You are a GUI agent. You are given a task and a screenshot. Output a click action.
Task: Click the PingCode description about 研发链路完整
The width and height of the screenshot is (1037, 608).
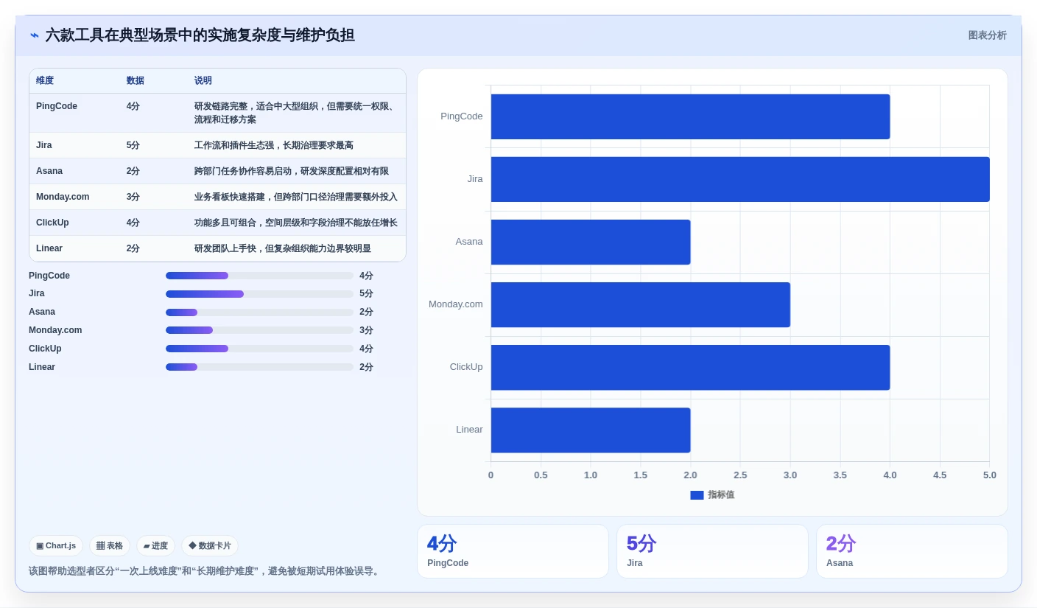pyautogui.click(x=296, y=113)
